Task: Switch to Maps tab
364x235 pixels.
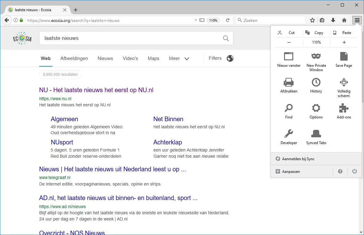Action: point(153,58)
